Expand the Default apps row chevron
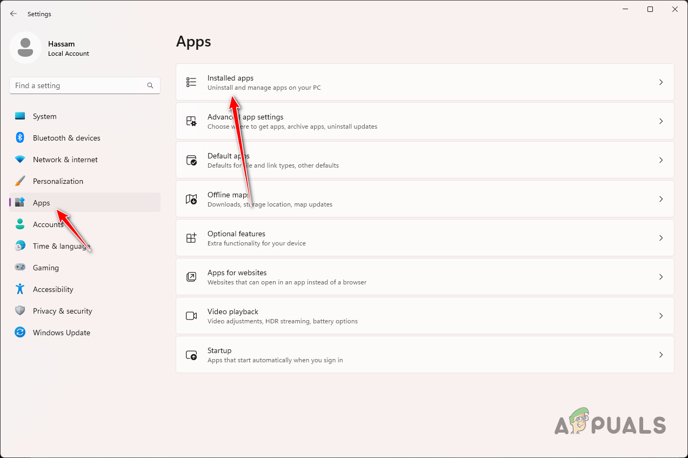 pos(660,160)
